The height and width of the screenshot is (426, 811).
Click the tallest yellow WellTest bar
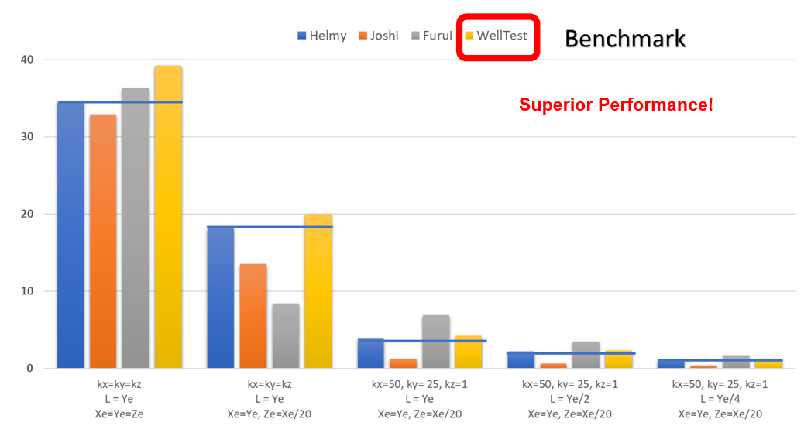click(168, 217)
